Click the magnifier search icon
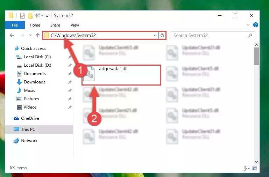 tap(250, 35)
